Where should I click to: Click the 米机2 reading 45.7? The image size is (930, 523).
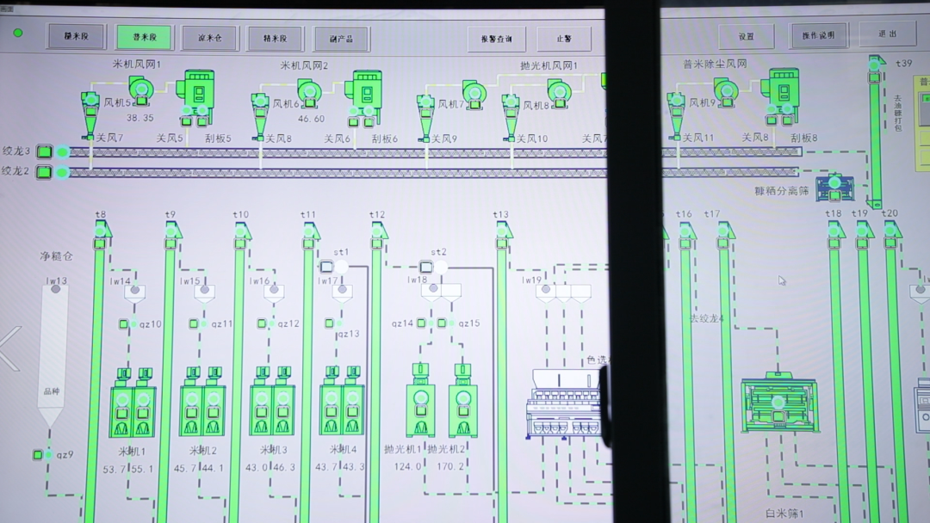point(185,468)
